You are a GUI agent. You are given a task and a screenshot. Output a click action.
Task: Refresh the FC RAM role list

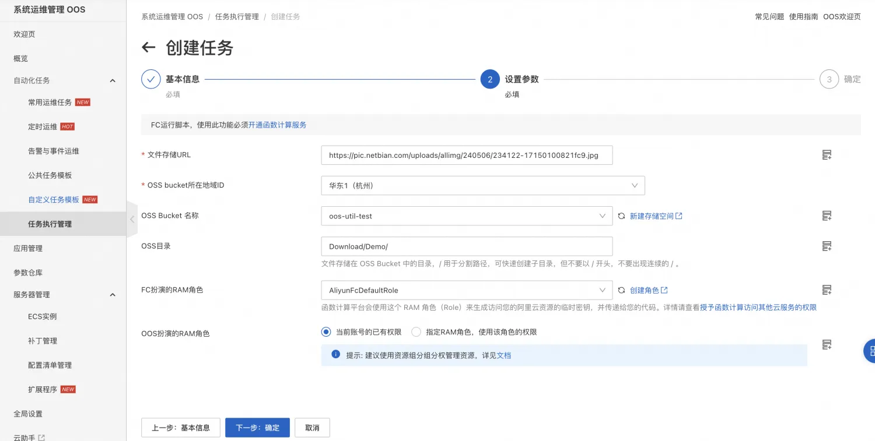point(622,290)
